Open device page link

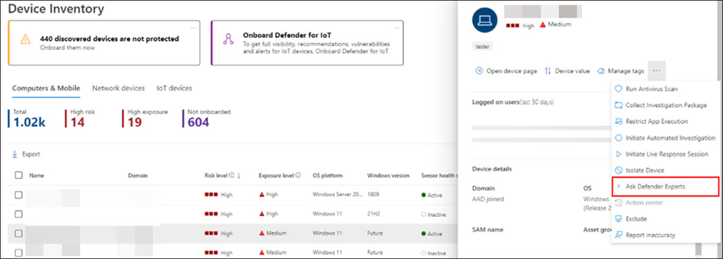506,71
